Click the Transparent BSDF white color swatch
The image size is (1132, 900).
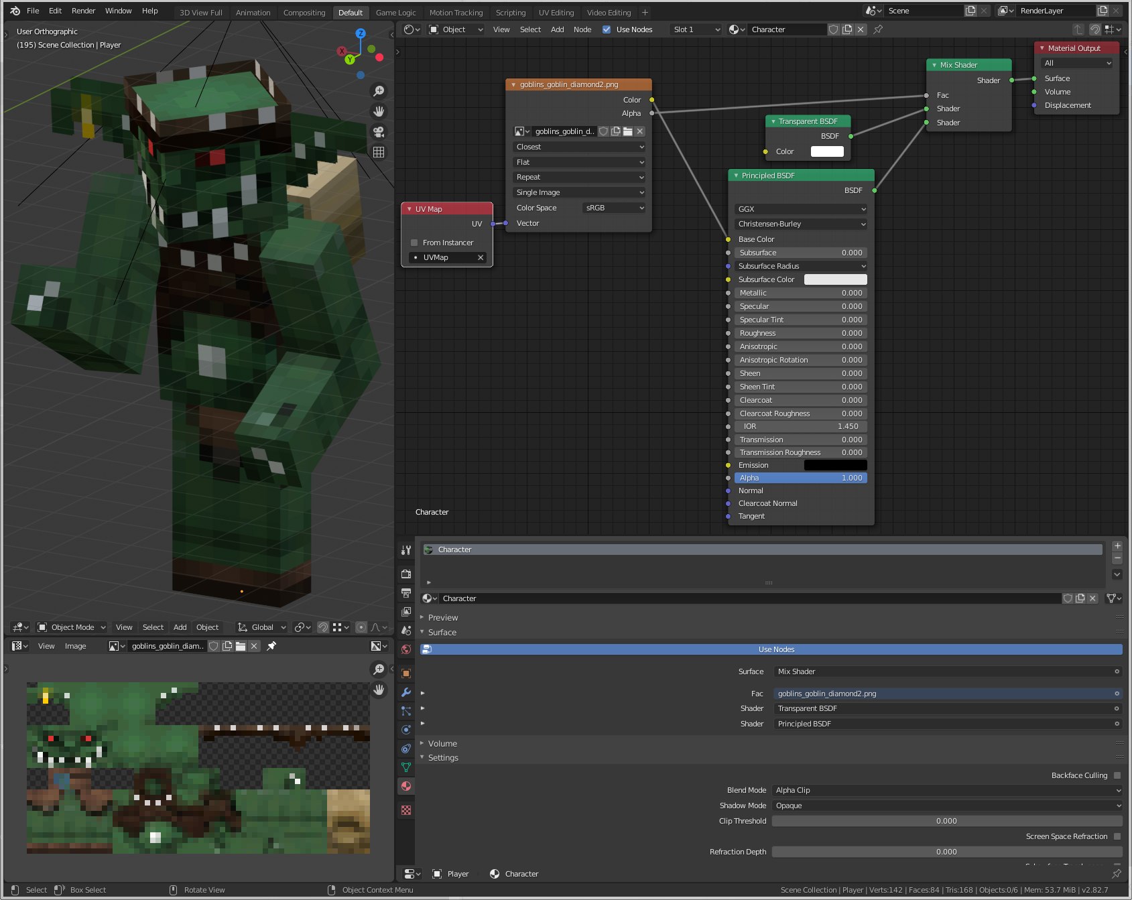click(x=827, y=151)
